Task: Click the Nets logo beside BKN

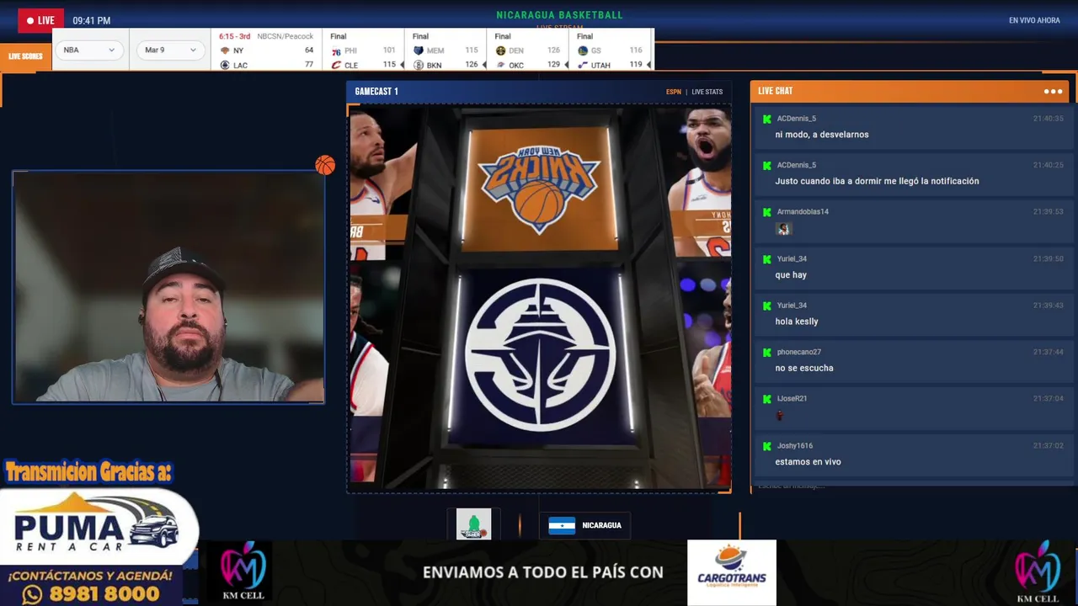Action: coord(419,65)
